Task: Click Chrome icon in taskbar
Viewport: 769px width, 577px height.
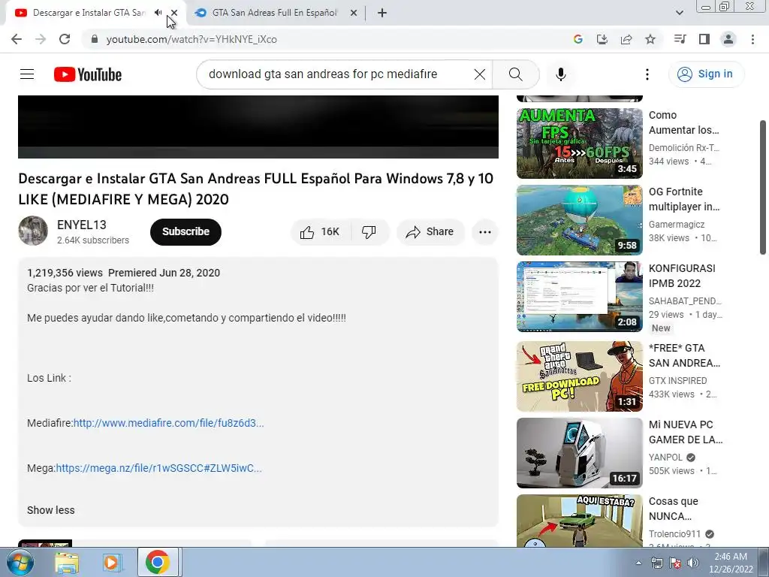Action: point(158,562)
